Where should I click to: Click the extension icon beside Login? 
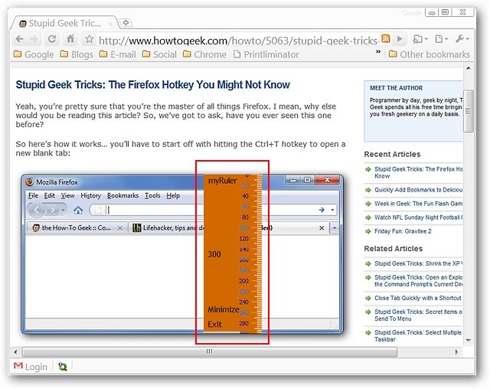pos(63,367)
